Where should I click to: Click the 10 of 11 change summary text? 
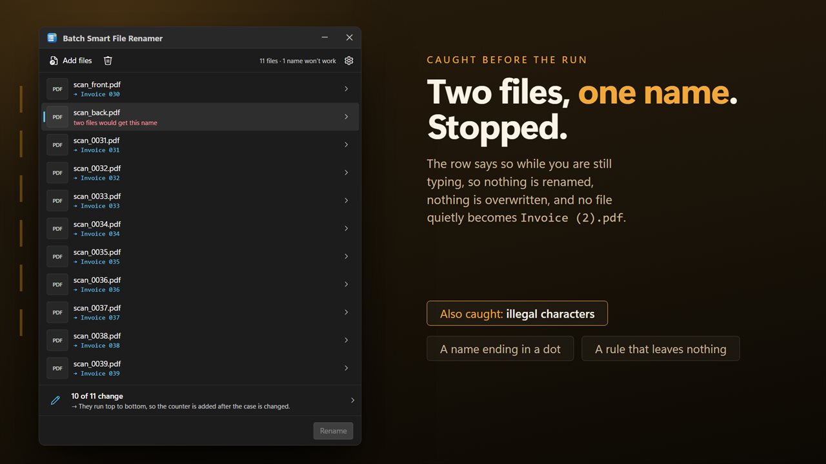click(97, 396)
